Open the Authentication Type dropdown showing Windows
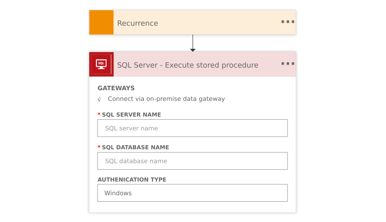 click(193, 193)
